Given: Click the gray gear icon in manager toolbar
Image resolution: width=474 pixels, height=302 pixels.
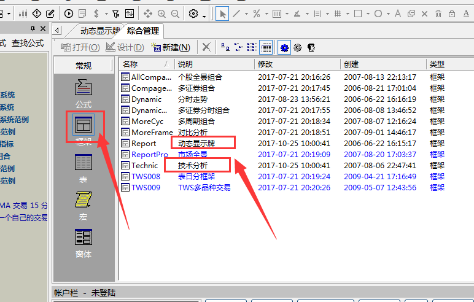Looking at the screenshot, I should click(297, 47).
